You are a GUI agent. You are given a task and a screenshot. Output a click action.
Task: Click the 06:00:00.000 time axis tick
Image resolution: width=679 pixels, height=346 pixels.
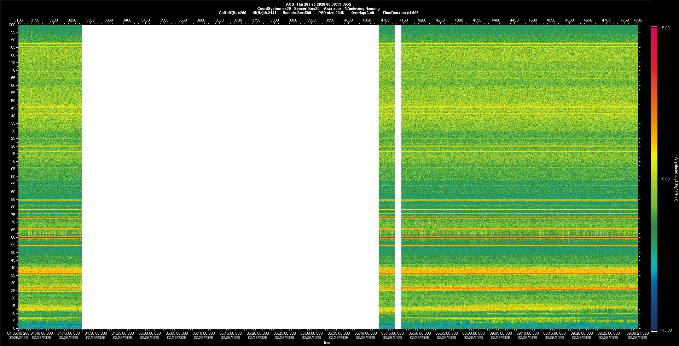tap(474, 333)
